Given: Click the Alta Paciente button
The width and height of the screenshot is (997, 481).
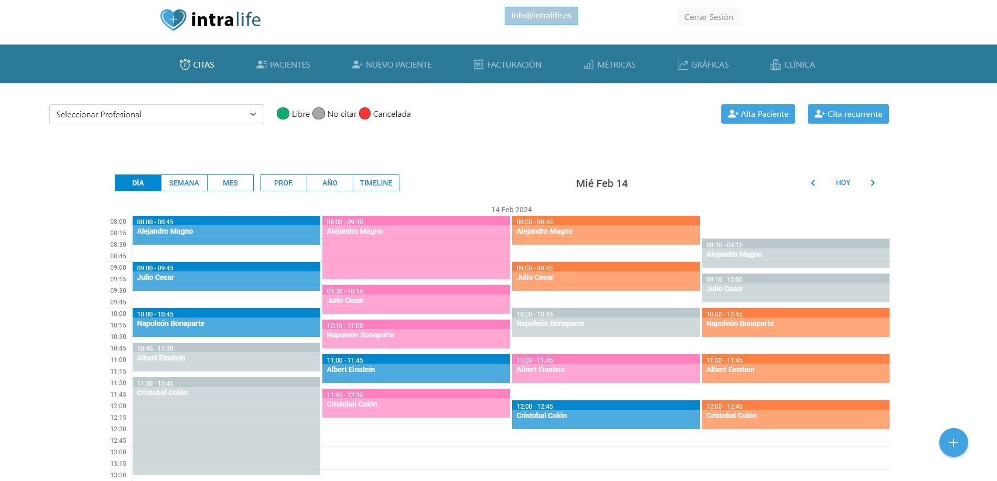Looking at the screenshot, I should coord(758,114).
